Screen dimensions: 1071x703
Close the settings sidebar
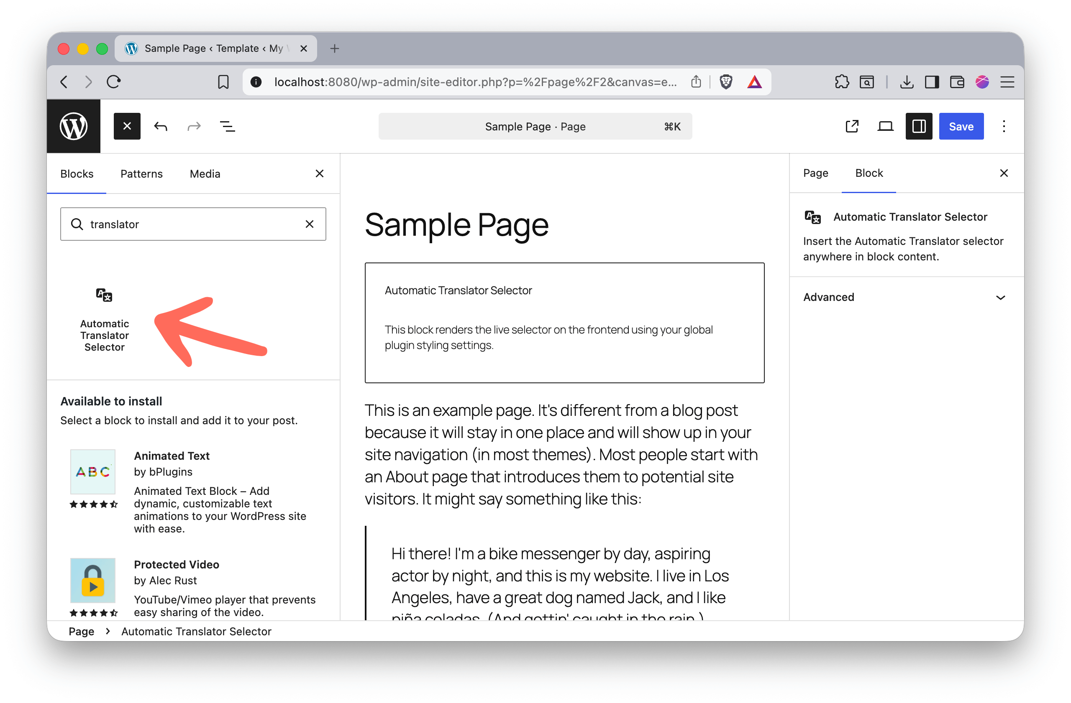pyautogui.click(x=1004, y=173)
